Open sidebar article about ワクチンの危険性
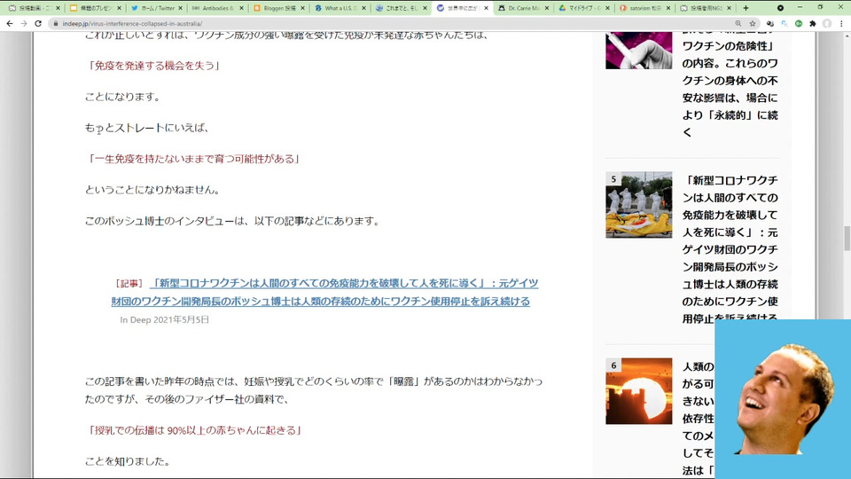851x479 pixels. [x=730, y=82]
